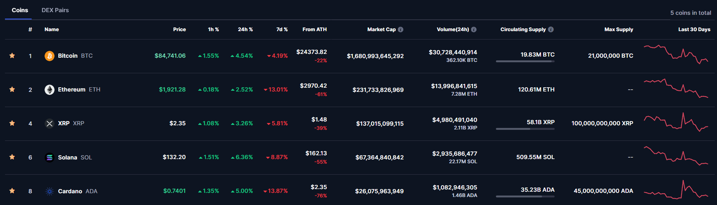Open Bitcoin 30-day sparkline chart
Image resolution: width=717 pixels, height=205 pixels.
(676, 54)
